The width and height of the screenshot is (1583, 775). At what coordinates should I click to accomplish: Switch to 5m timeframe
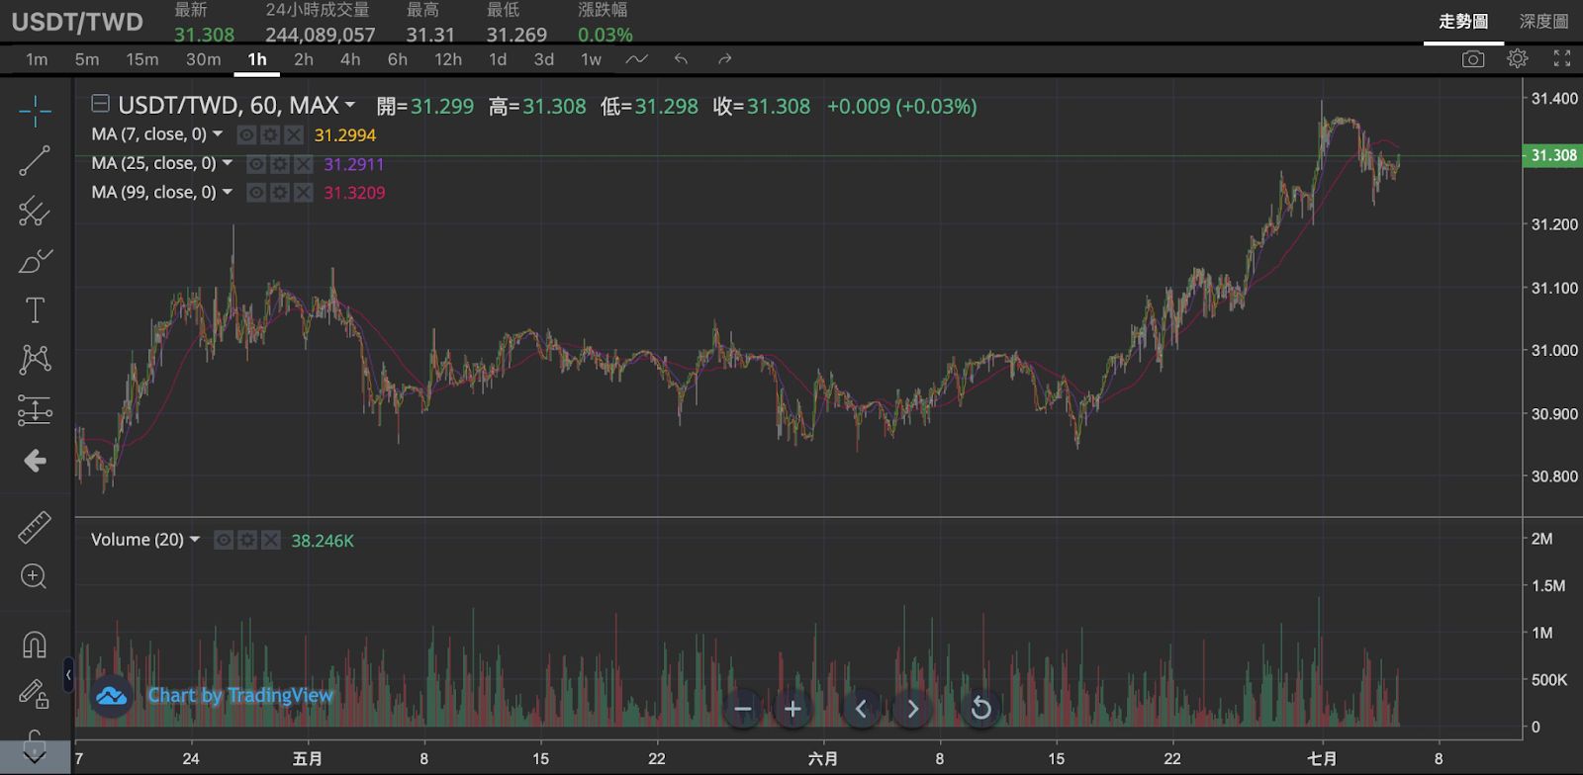click(x=87, y=59)
